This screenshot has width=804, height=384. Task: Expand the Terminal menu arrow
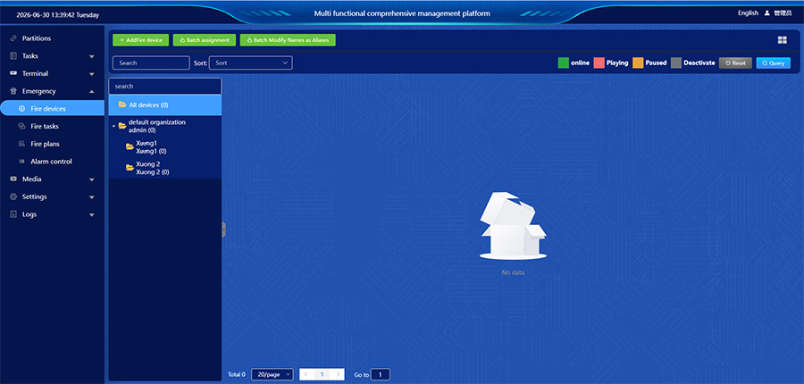92,74
